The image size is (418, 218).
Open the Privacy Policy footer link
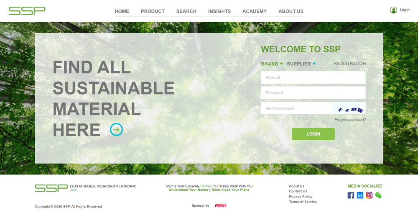pyautogui.click(x=301, y=197)
